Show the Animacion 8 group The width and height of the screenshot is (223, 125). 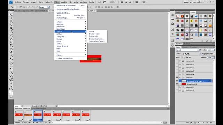coord(177,61)
